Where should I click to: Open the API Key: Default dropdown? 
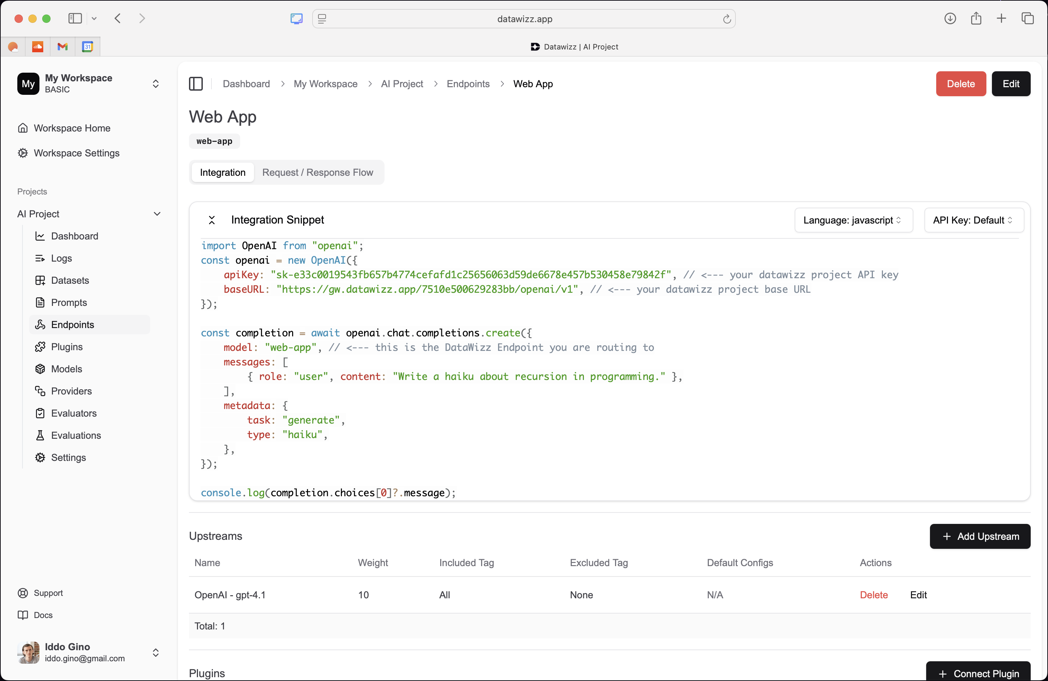[973, 220]
